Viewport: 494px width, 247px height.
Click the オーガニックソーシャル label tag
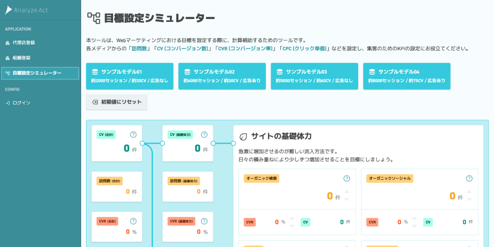pos(389,178)
